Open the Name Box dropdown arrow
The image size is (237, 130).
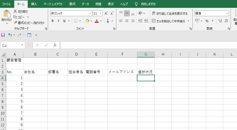[22, 45]
